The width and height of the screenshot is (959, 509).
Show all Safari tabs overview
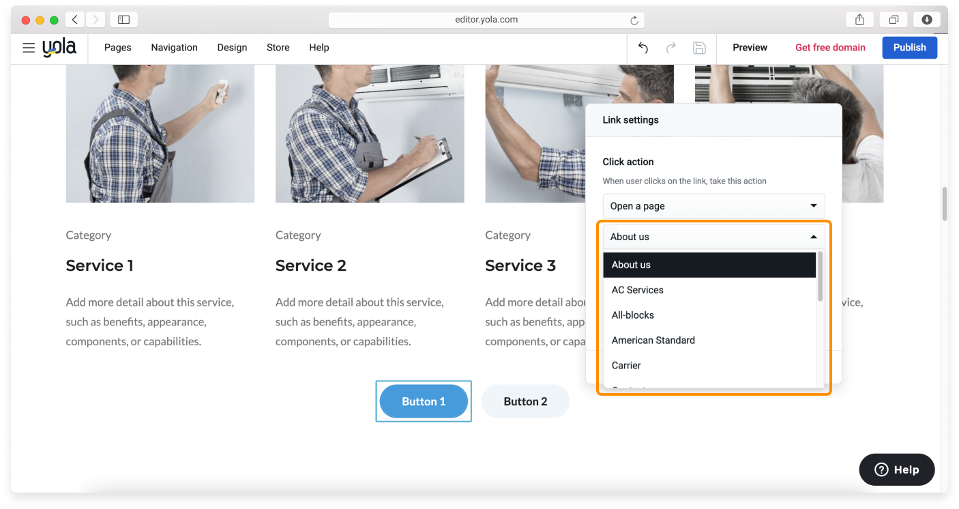(894, 20)
